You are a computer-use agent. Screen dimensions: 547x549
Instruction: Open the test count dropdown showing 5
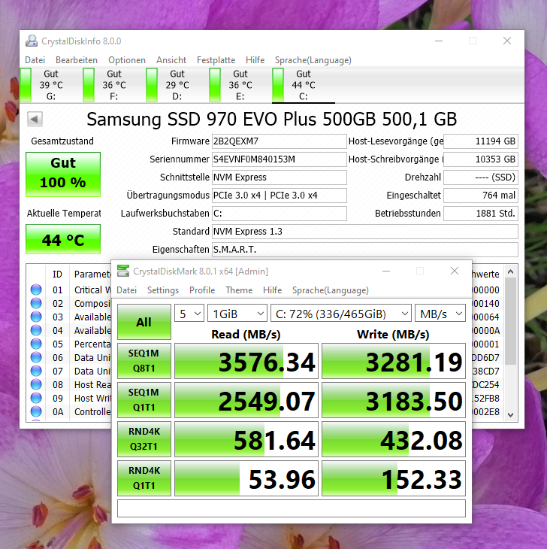[x=189, y=314]
